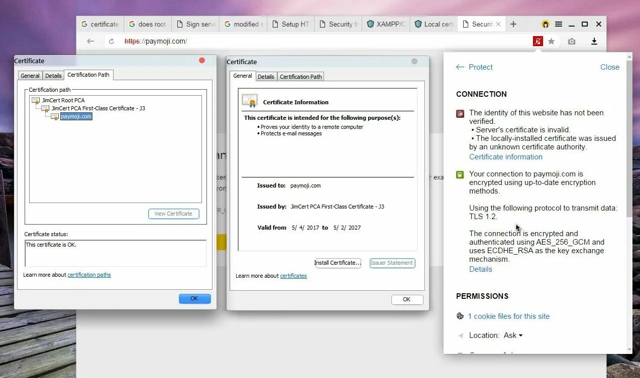Image resolution: width=640 pixels, height=378 pixels.
Task: Close the active Securit tab
Action: tap(498, 24)
